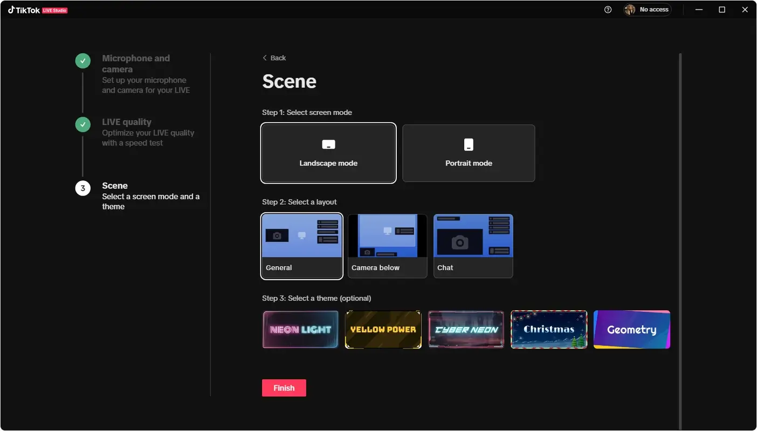Click the Finish button
Screen dimensions: 757x431
click(284, 387)
